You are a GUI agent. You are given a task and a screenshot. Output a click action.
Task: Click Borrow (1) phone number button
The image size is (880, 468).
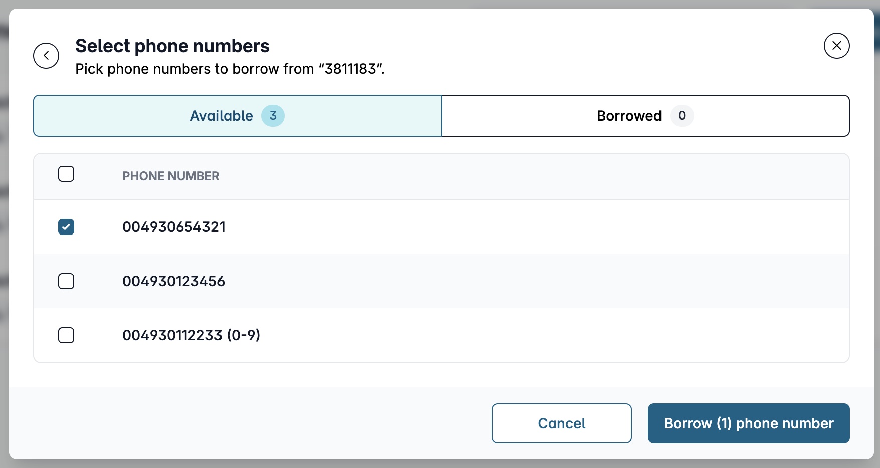749,423
